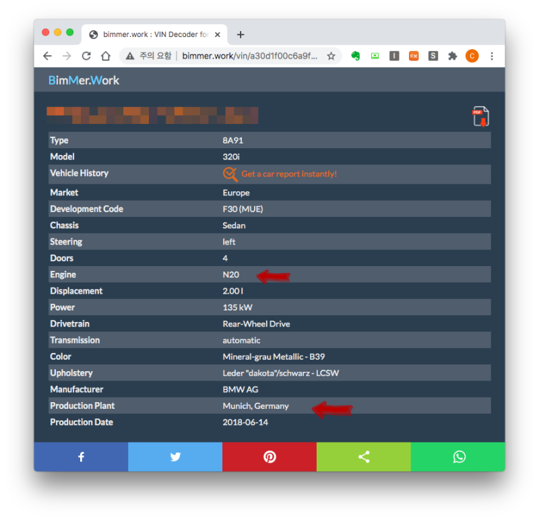The height and width of the screenshot is (520, 539).
Task: Click the Production Date value 2018-06-14
Action: pos(245,422)
